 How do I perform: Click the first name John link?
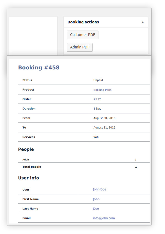(x=96, y=199)
